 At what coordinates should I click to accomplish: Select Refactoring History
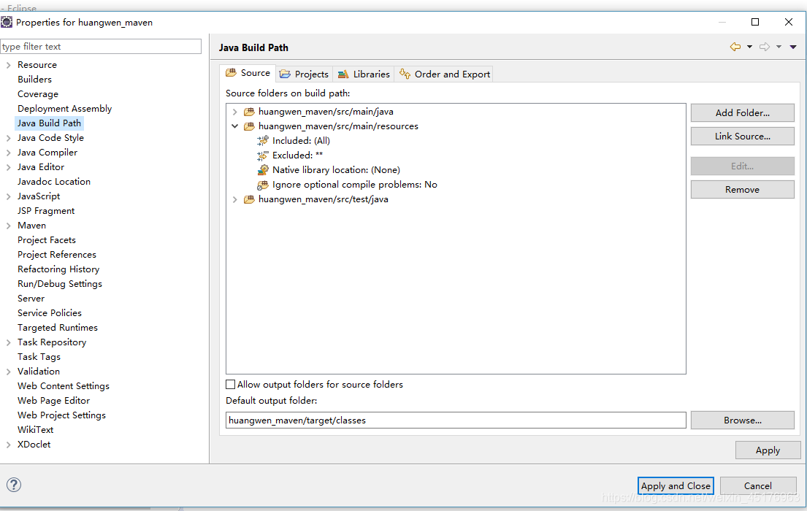[58, 269]
